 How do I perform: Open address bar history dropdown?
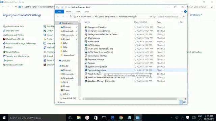click(x=151, y=16)
